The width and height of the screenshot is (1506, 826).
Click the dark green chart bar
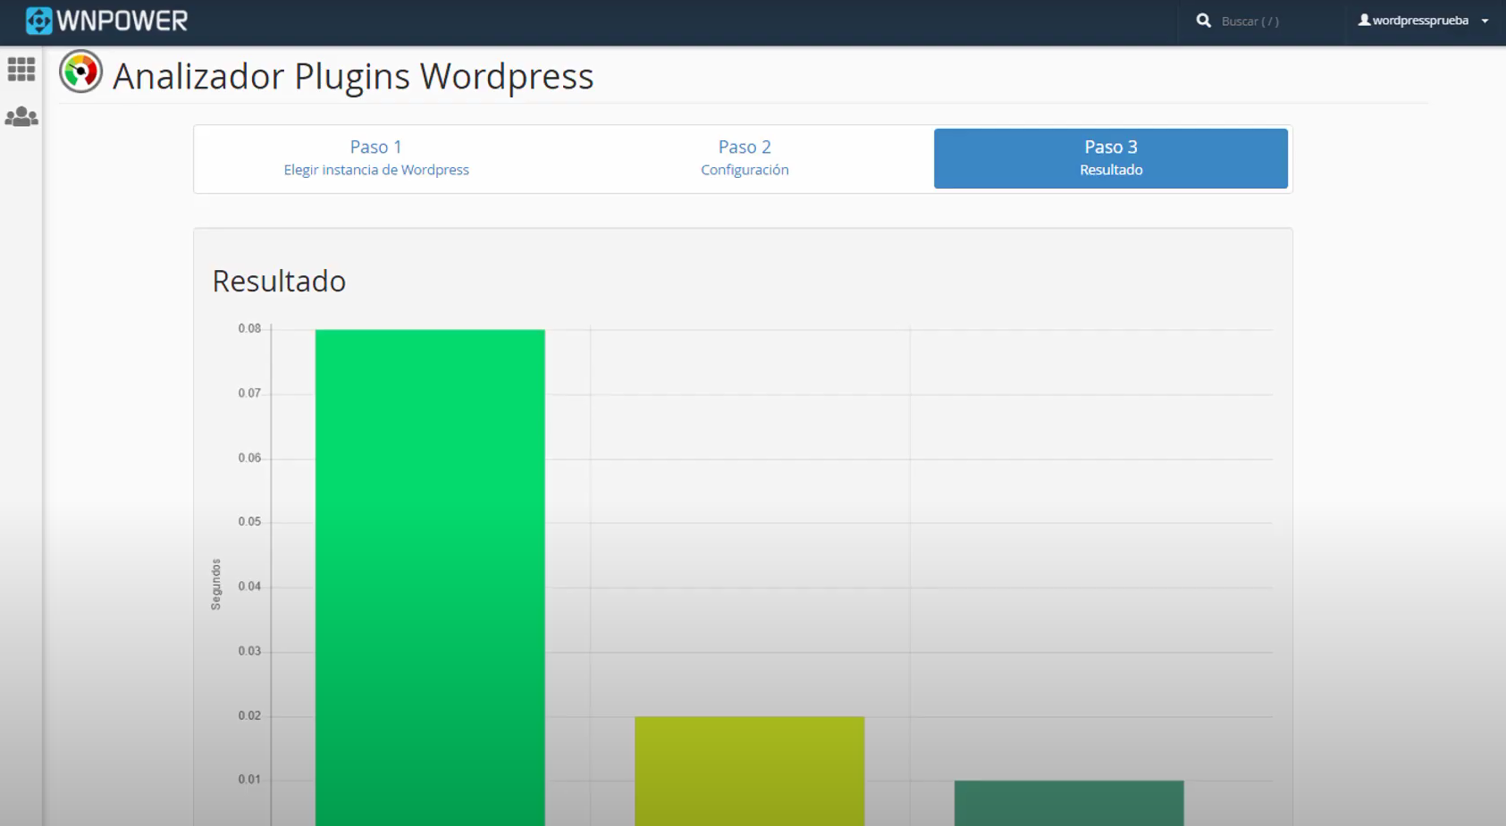[x=1069, y=803]
